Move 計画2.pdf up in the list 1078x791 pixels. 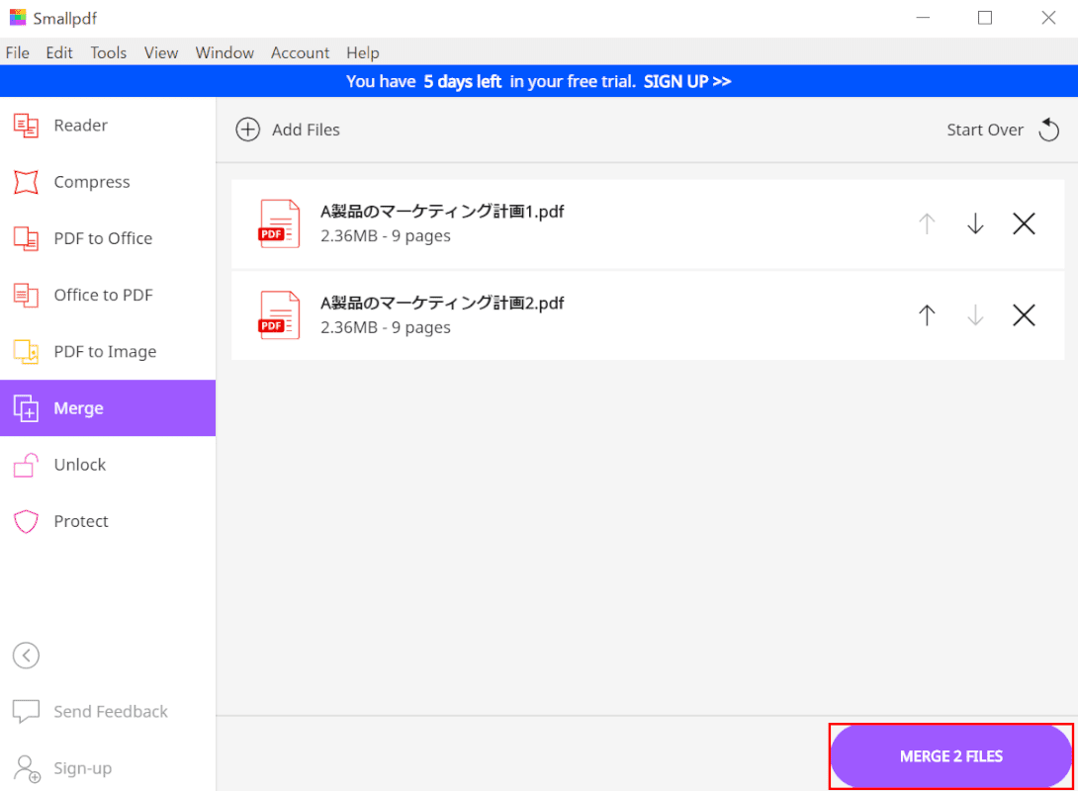(x=927, y=315)
